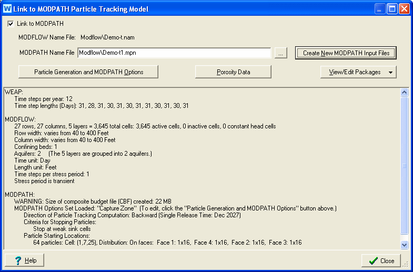Click the 'Time steps per year: 12' line
This screenshot has height=272, width=413.
pos(44,99)
